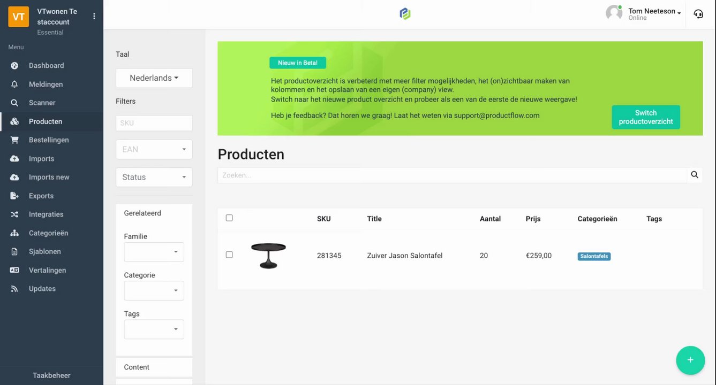Open Bestellingen in the sidebar

[x=51, y=140]
